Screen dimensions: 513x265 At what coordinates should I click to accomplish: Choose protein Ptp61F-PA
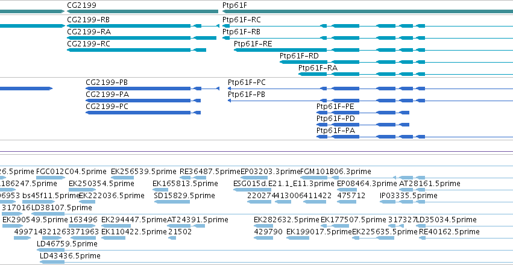415,137
